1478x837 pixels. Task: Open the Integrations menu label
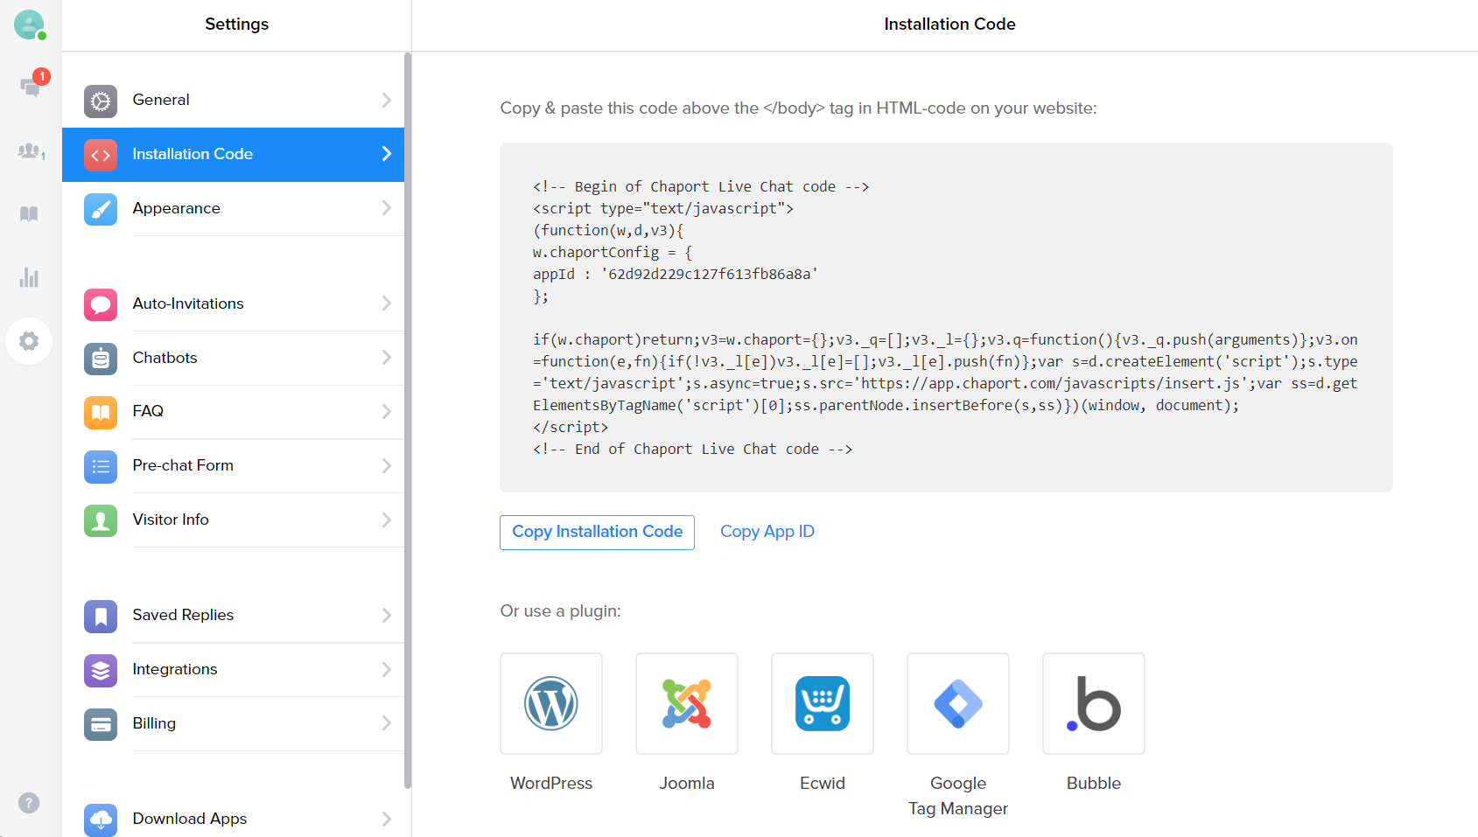tap(175, 669)
